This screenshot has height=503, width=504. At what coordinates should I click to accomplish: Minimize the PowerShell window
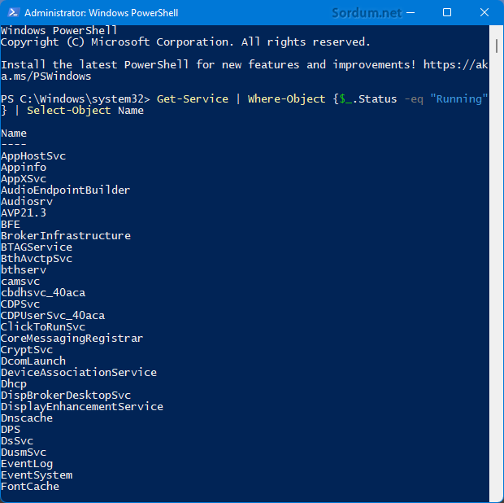pos(411,12)
